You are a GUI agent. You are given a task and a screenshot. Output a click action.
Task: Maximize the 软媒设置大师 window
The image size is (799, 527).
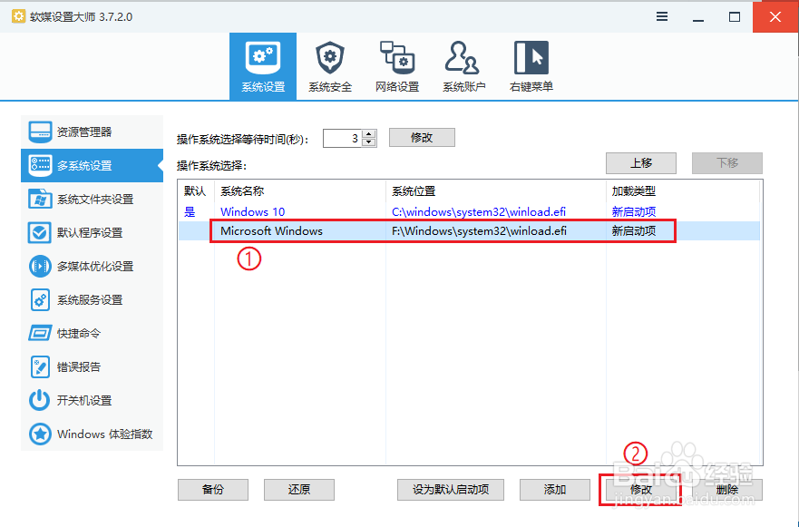coord(735,17)
